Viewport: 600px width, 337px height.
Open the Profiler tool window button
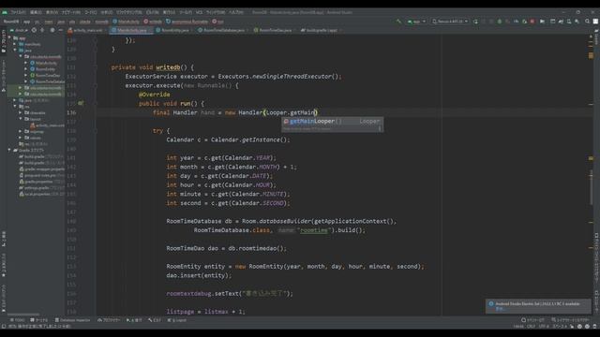109,320
